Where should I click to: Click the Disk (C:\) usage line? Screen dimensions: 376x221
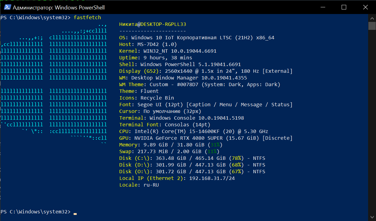point(192,158)
